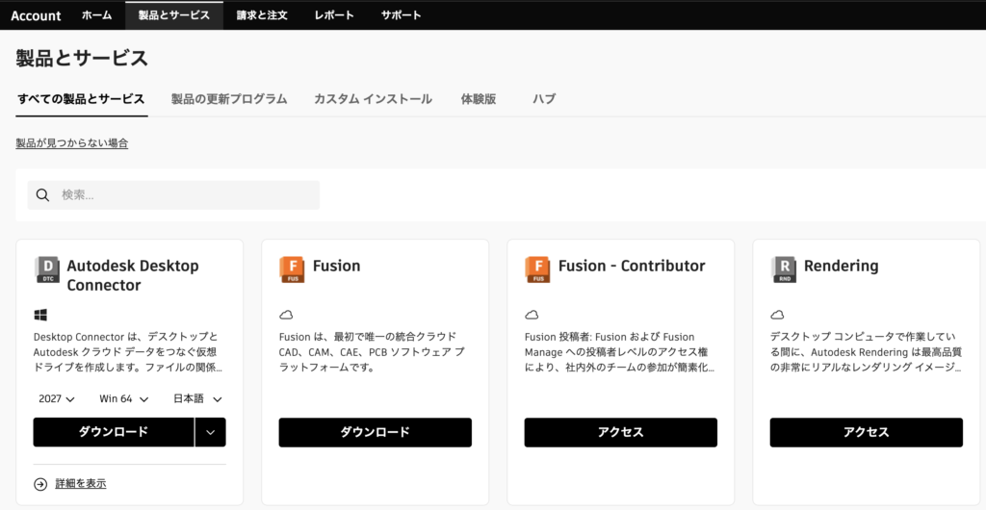Screen dimensions: 986x510
Task: Click the アクセス button for Rendering
Action: (867, 432)
